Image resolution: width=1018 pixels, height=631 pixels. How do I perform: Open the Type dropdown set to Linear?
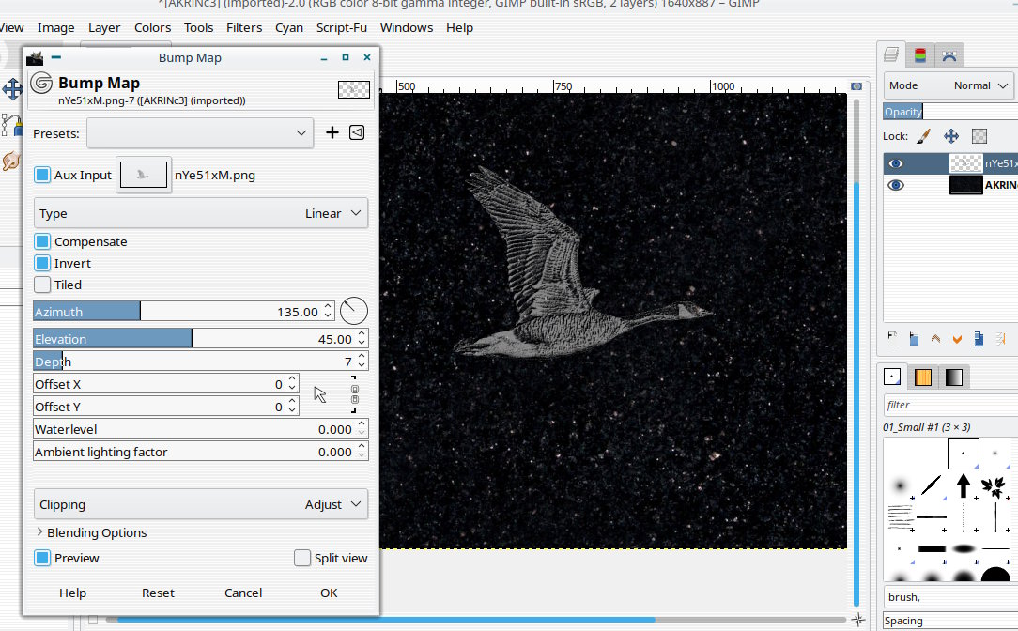[x=200, y=213]
